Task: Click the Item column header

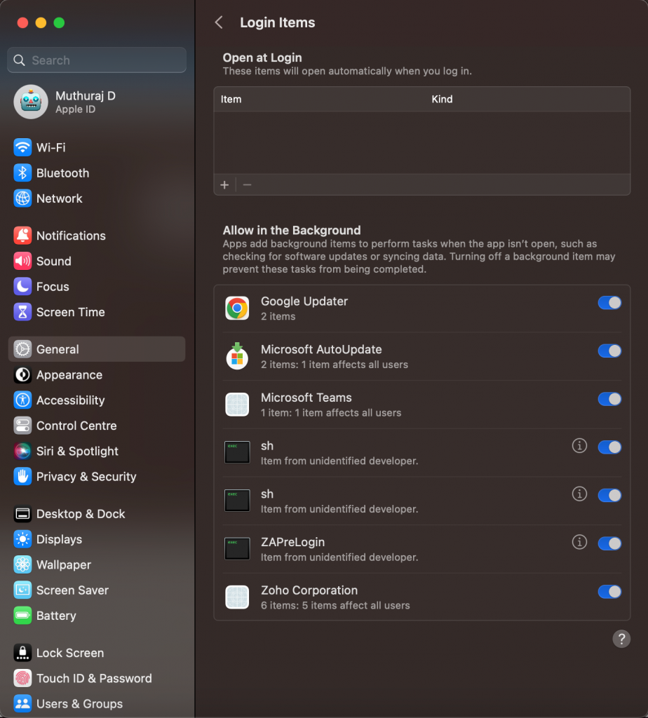Action: tap(231, 99)
